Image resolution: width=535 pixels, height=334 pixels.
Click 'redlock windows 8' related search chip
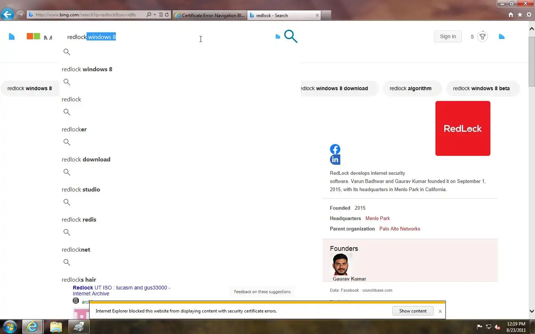click(x=30, y=88)
